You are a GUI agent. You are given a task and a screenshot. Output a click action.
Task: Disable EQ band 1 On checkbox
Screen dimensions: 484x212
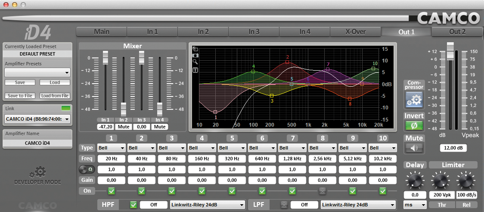coord(112,191)
